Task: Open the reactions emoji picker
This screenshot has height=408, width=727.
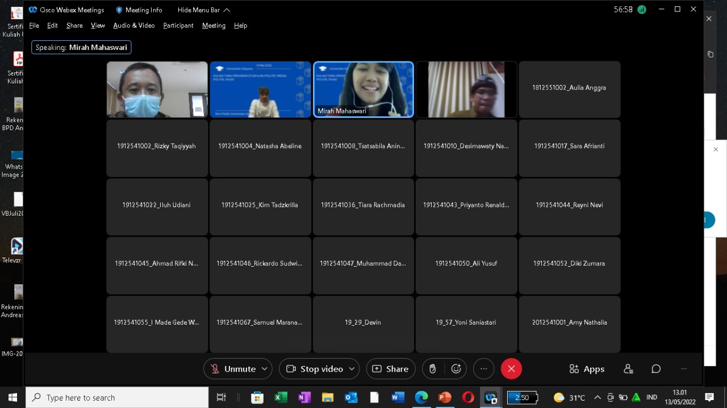Action: tap(456, 369)
